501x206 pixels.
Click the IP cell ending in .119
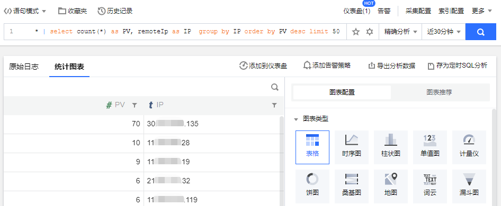click(212, 199)
